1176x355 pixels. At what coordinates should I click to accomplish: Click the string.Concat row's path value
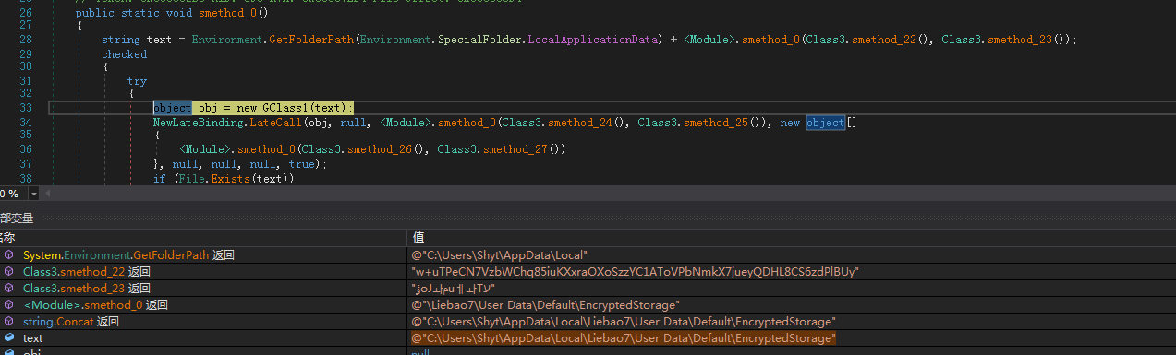click(x=623, y=322)
